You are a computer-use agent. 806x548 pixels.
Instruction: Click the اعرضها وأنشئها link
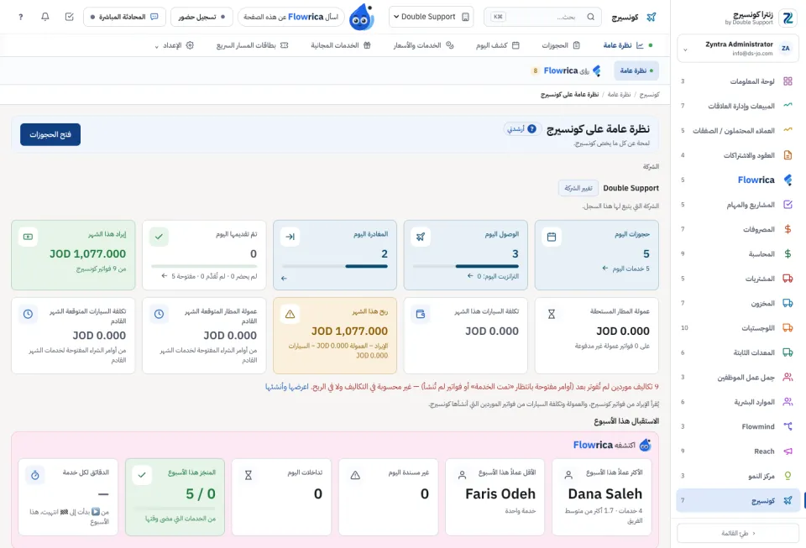[287, 387]
